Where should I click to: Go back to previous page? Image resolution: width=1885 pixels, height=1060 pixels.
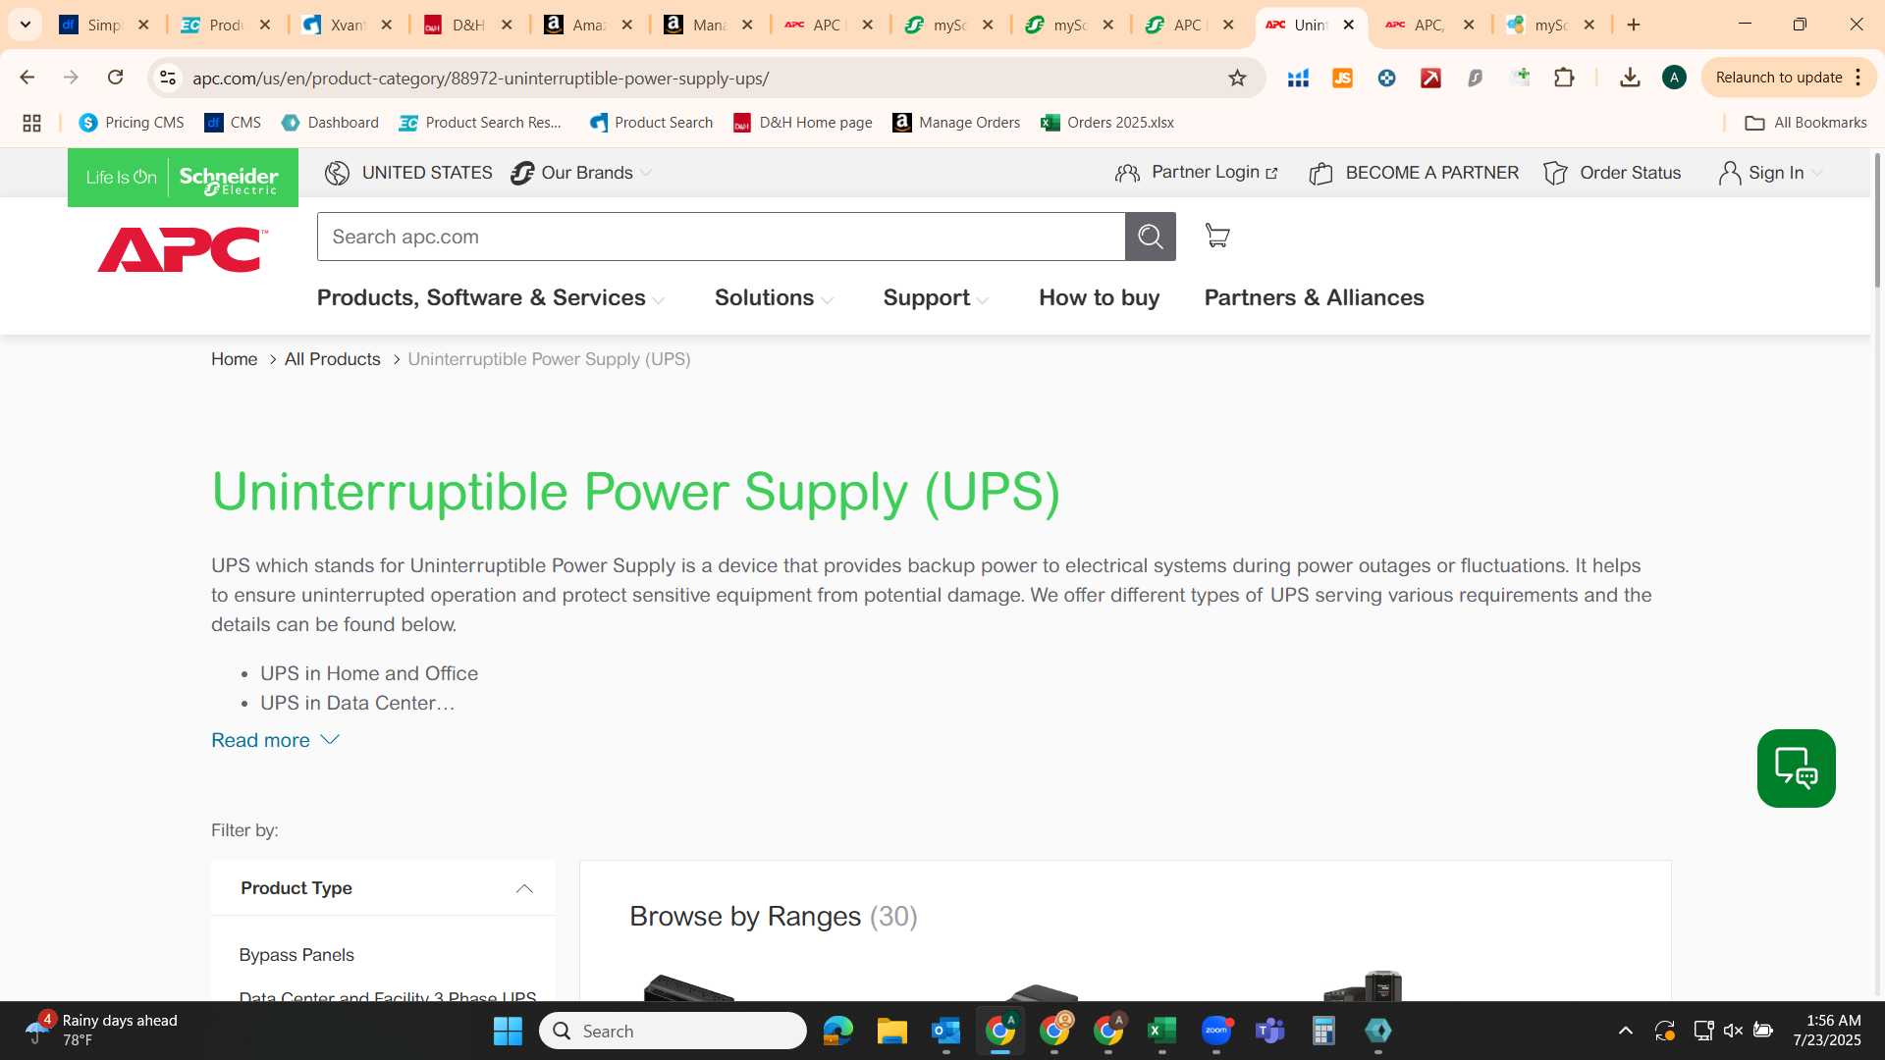(27, 77)
